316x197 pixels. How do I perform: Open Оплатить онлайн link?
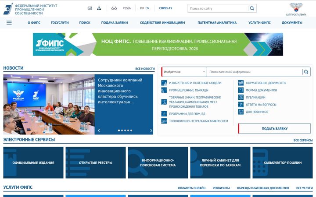point(192,188)
